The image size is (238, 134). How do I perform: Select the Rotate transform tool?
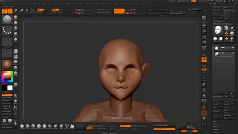point(27,11)
